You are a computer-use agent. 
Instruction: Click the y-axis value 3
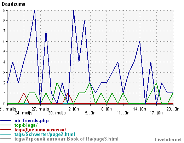point(5,72)
